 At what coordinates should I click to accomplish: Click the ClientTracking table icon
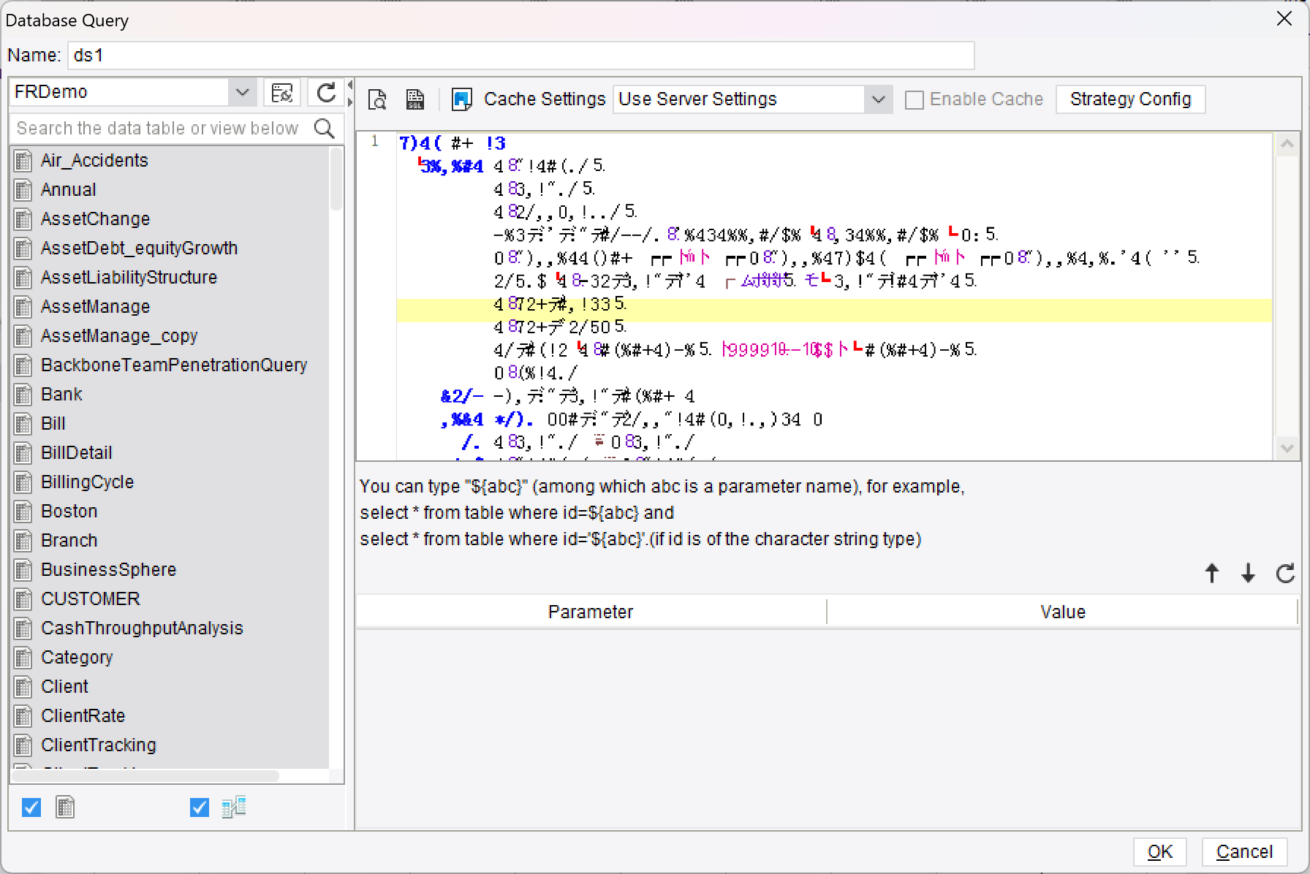(x=23, y=745)
